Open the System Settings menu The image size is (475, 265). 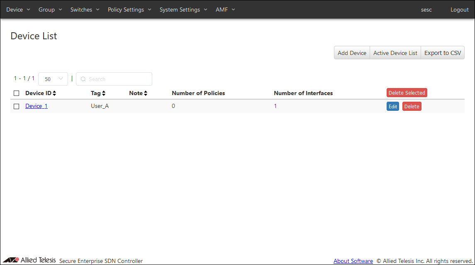[183, 10]
